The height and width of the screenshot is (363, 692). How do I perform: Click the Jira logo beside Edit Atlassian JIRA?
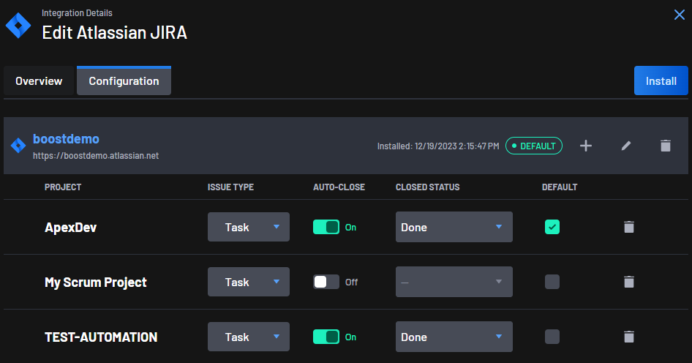coord(18,26)
